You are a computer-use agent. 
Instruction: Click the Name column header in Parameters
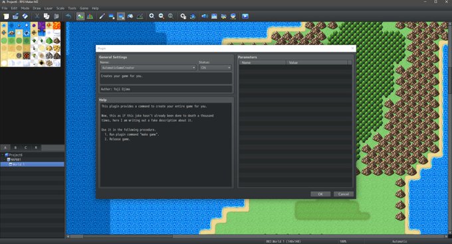point(263,62)
